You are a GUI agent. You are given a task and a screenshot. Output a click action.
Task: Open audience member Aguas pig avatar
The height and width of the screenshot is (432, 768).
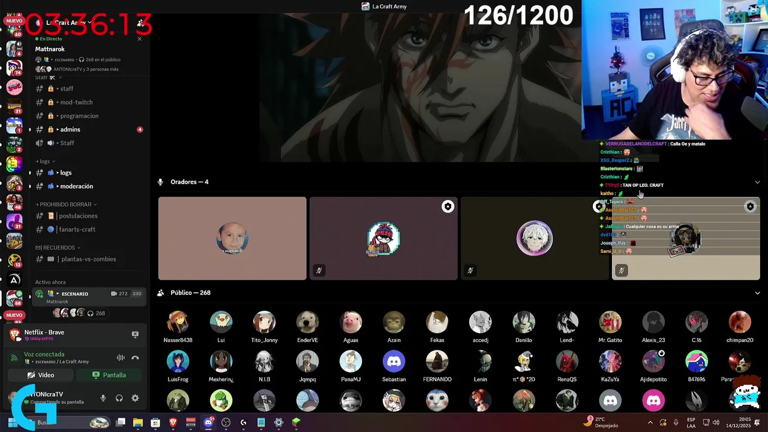click(350, 322)
